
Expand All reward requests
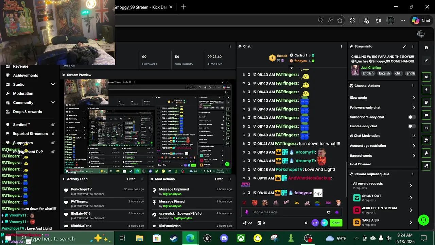pyautogui.click(x=411, y=185)
